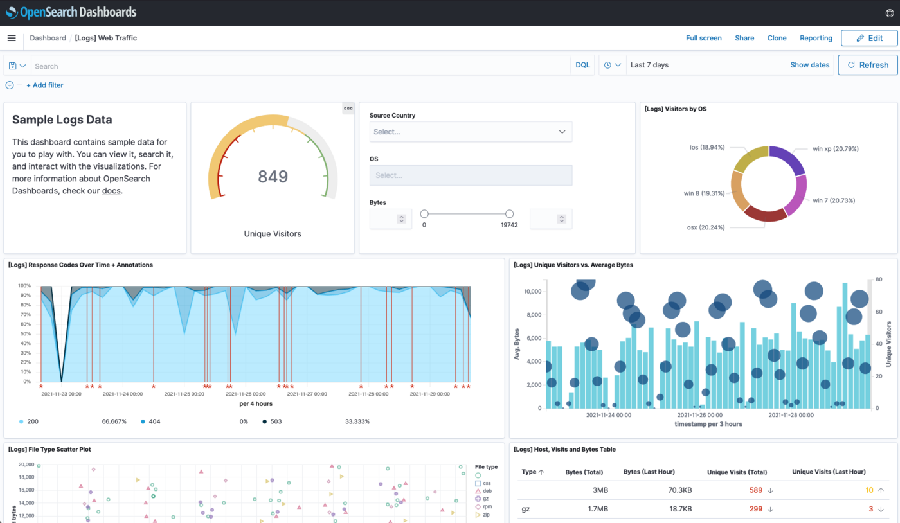
Task: Click the Edit button
Action: click(869, 38)
